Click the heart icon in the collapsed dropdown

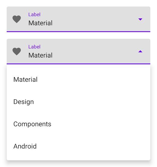point(17,19)
